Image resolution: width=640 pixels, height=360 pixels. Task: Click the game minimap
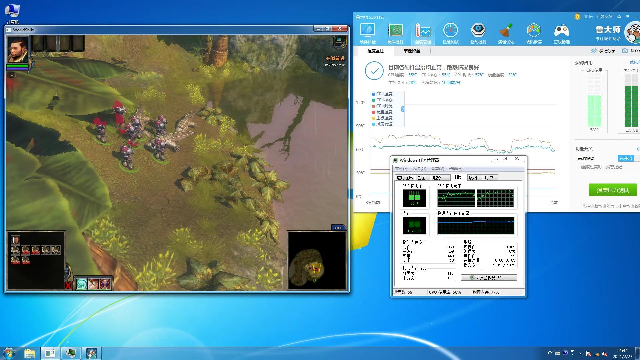(x=317, y=261)
